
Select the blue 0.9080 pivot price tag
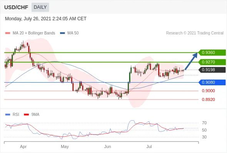tap(212, 82)
